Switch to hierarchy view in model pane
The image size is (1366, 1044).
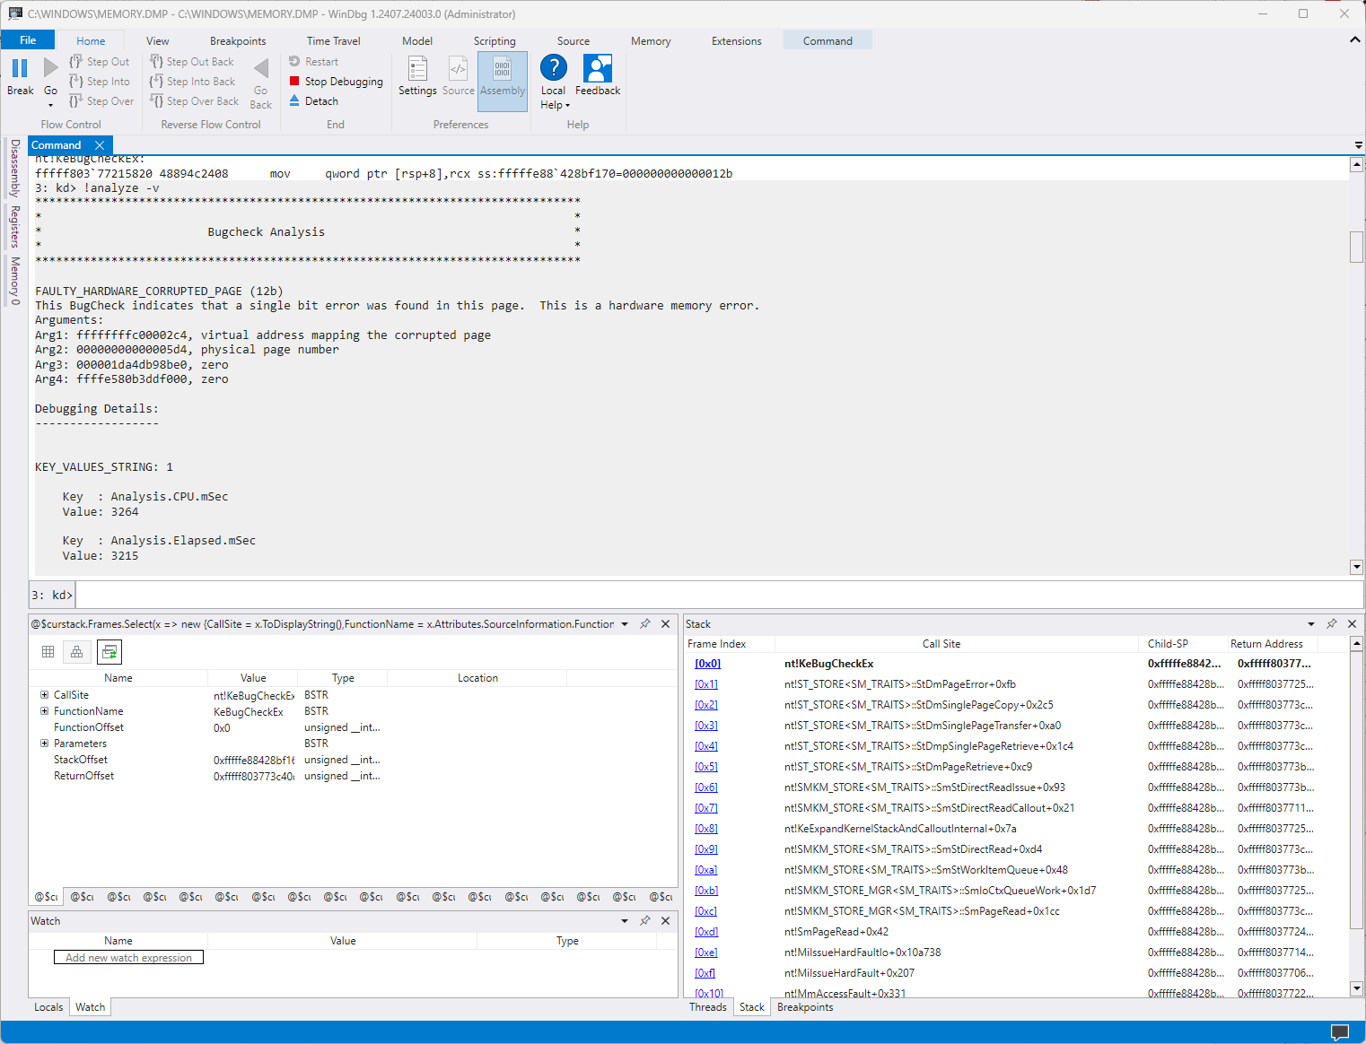(77, 652)
